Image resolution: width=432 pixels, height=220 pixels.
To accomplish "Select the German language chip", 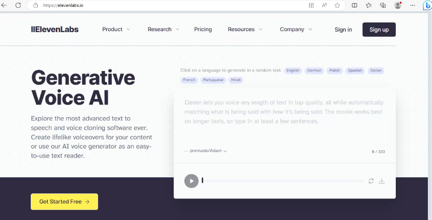I will 314,71.
